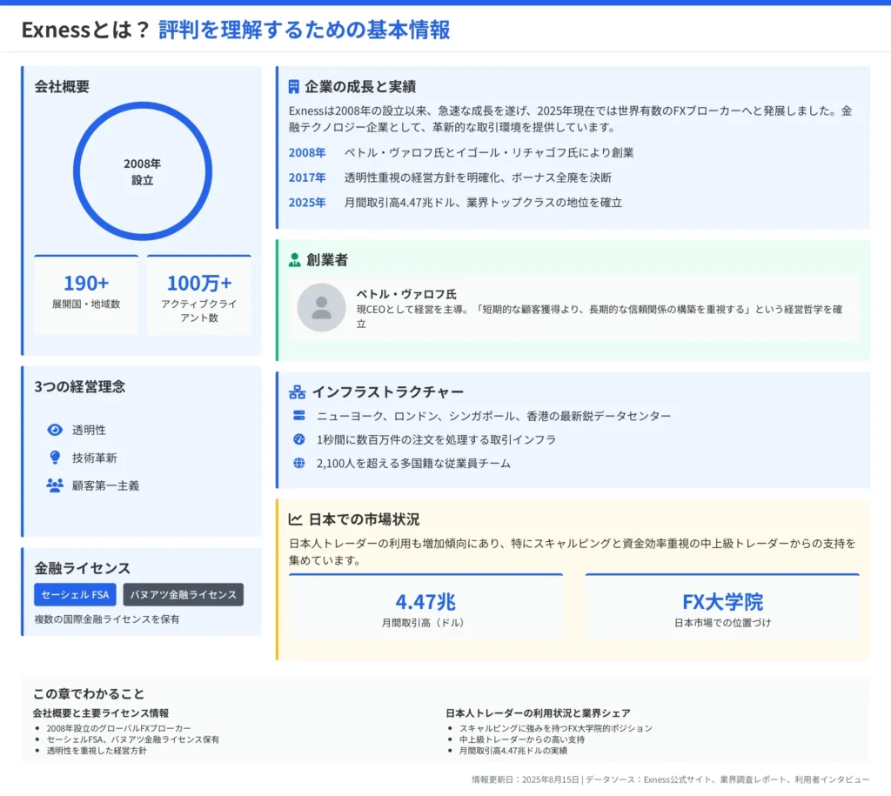
Task: Click the person icon next to 創業者 heading
Action: coord(294,260)
